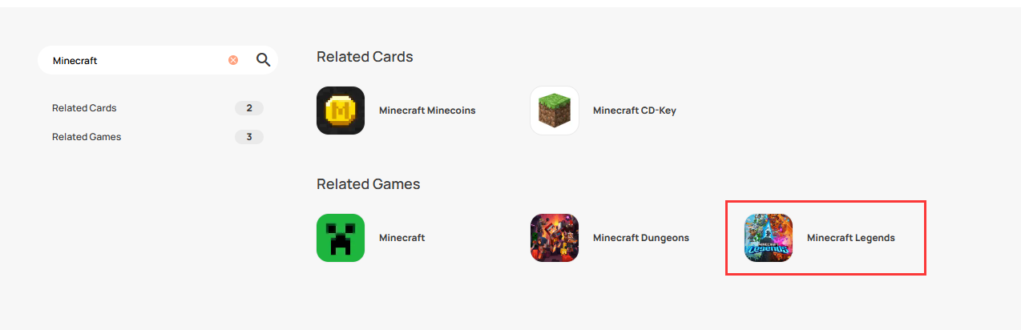
Task: Click the magnifying glass search icon
Action: [263, 60]
